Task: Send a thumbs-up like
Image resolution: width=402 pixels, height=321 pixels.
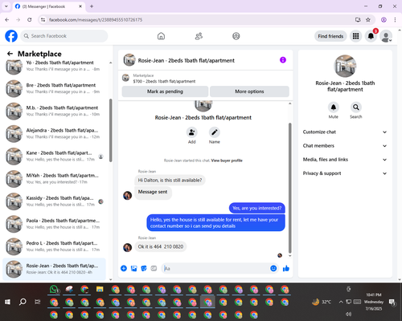Action: coord(286,268)
